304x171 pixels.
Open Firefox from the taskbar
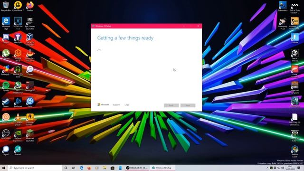pyautogui.click(x=89, y=168)
